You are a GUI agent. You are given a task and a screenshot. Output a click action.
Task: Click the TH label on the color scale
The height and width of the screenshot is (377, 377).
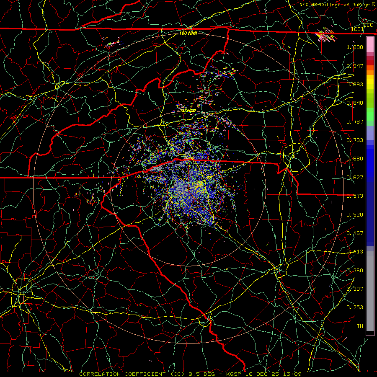(360, 326)
